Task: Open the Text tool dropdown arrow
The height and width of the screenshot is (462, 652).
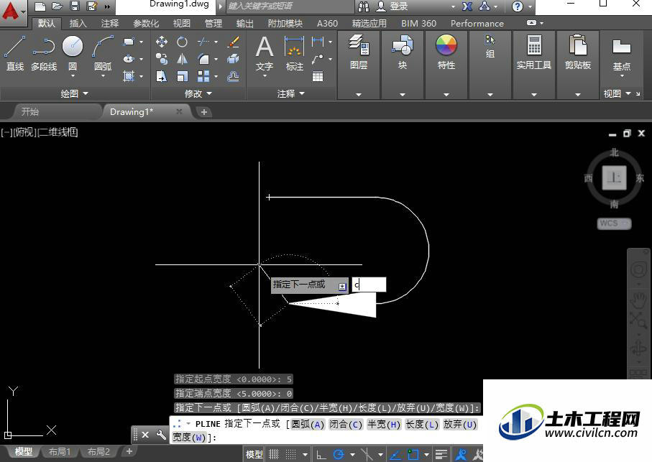Action: pyautogui.click(x=265, y=76)
